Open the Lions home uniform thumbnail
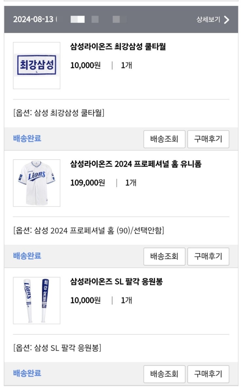 click(37, 183)
